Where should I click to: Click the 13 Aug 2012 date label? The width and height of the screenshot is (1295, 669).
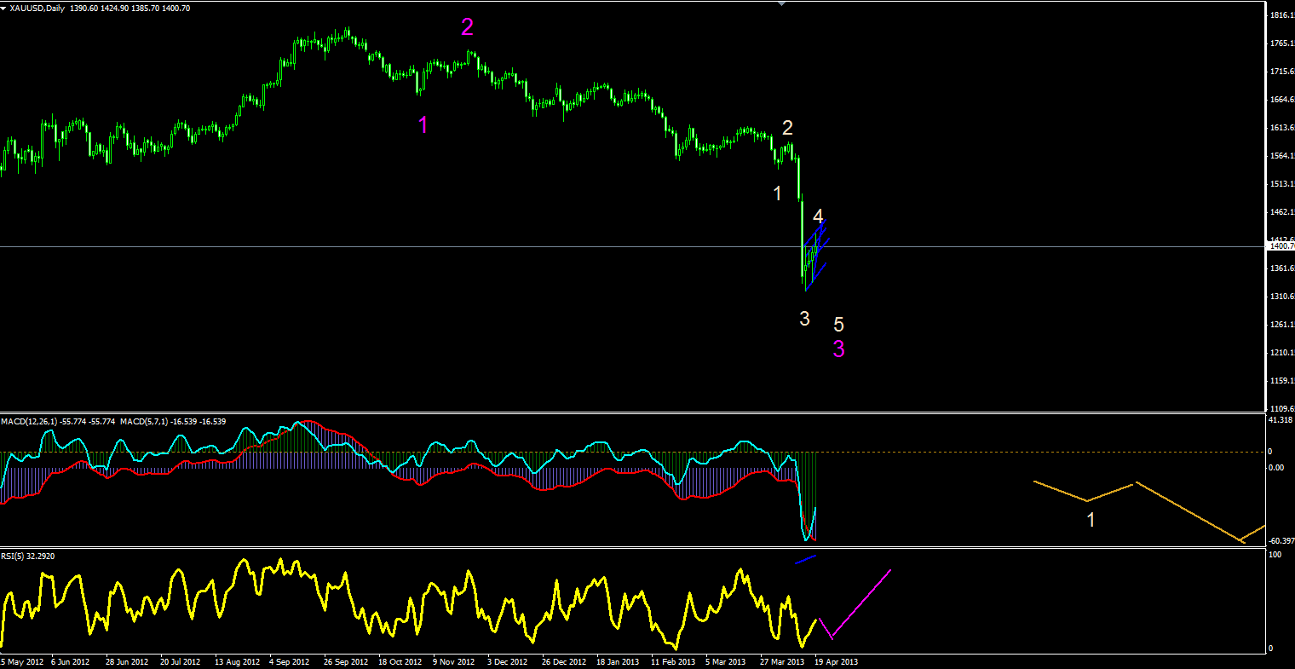pos(237,661)
